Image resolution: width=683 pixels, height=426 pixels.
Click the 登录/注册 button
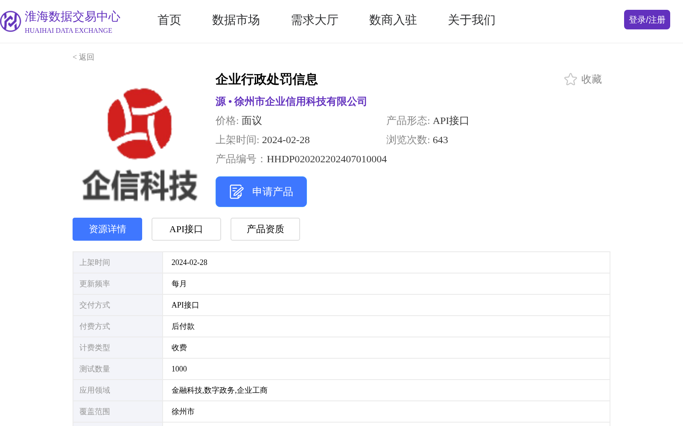(647, 20)
